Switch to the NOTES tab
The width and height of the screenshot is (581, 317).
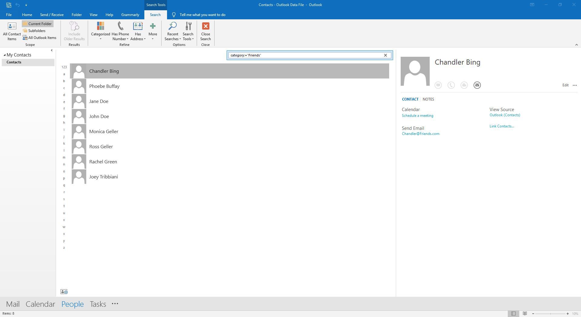428,99
